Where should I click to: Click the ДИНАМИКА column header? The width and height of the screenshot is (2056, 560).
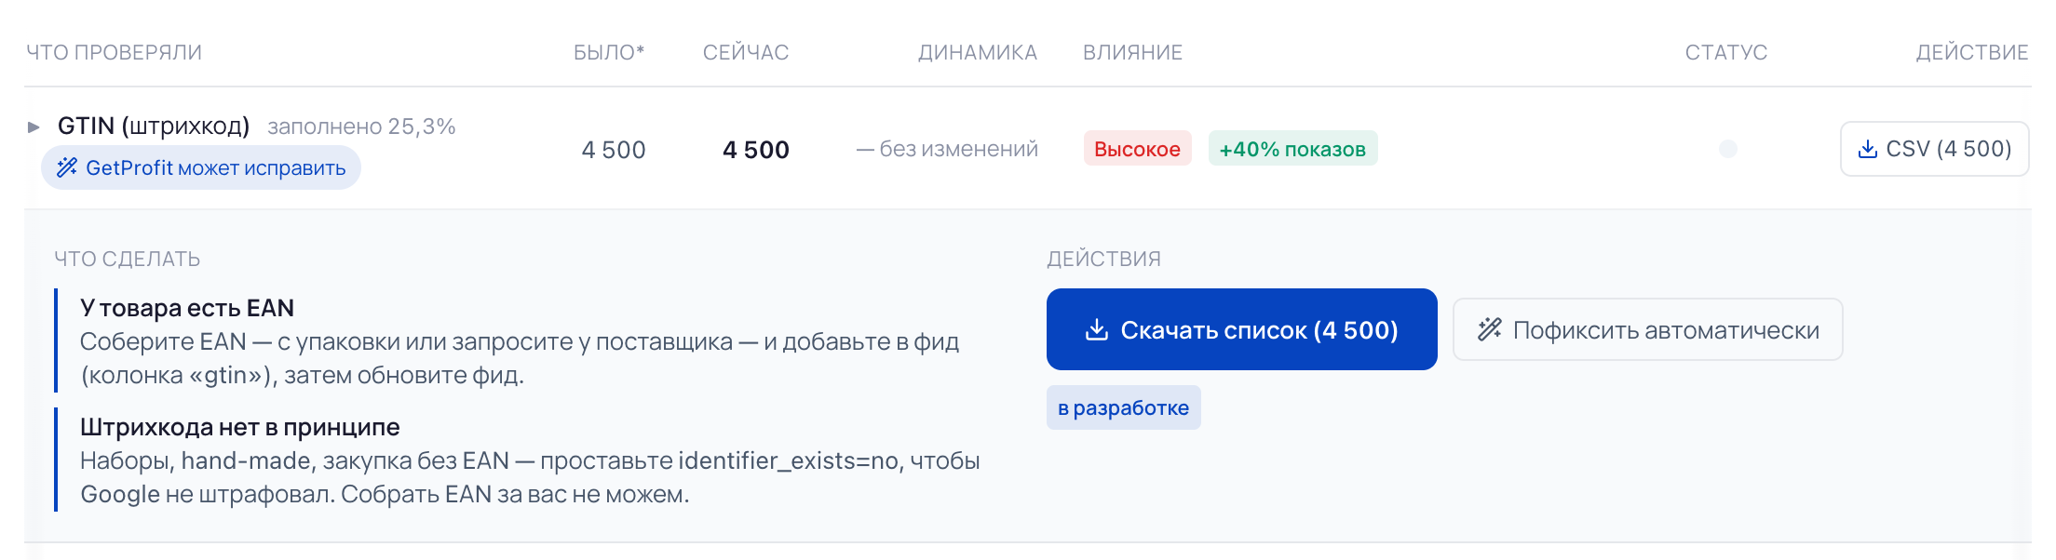978,52
